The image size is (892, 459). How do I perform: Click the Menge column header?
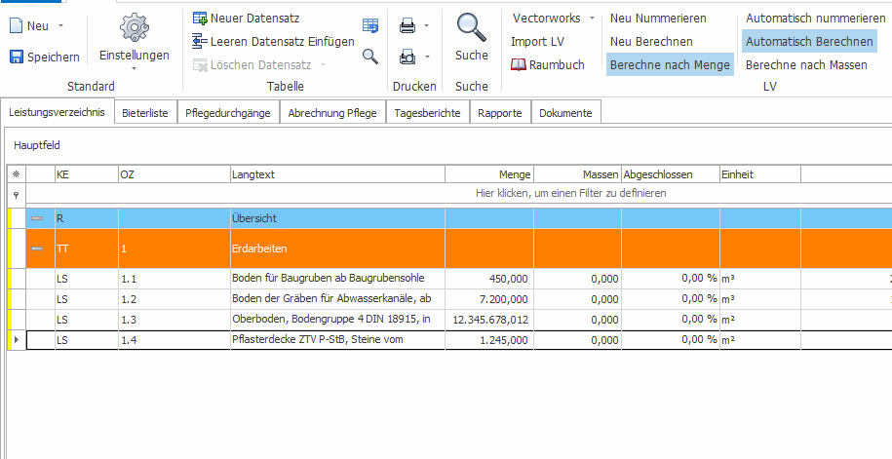[x=489, y=174]
